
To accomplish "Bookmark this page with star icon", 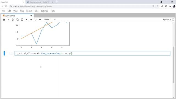I will (158, 6).
